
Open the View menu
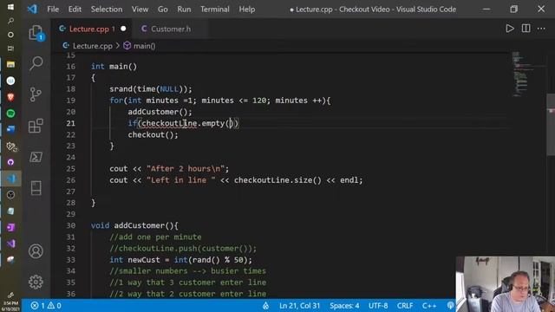[140, 10]
